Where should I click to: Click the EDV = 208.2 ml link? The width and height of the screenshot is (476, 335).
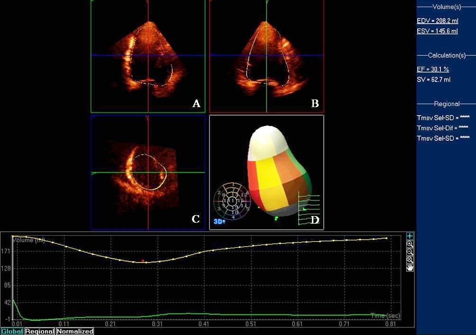coord(438,21)
